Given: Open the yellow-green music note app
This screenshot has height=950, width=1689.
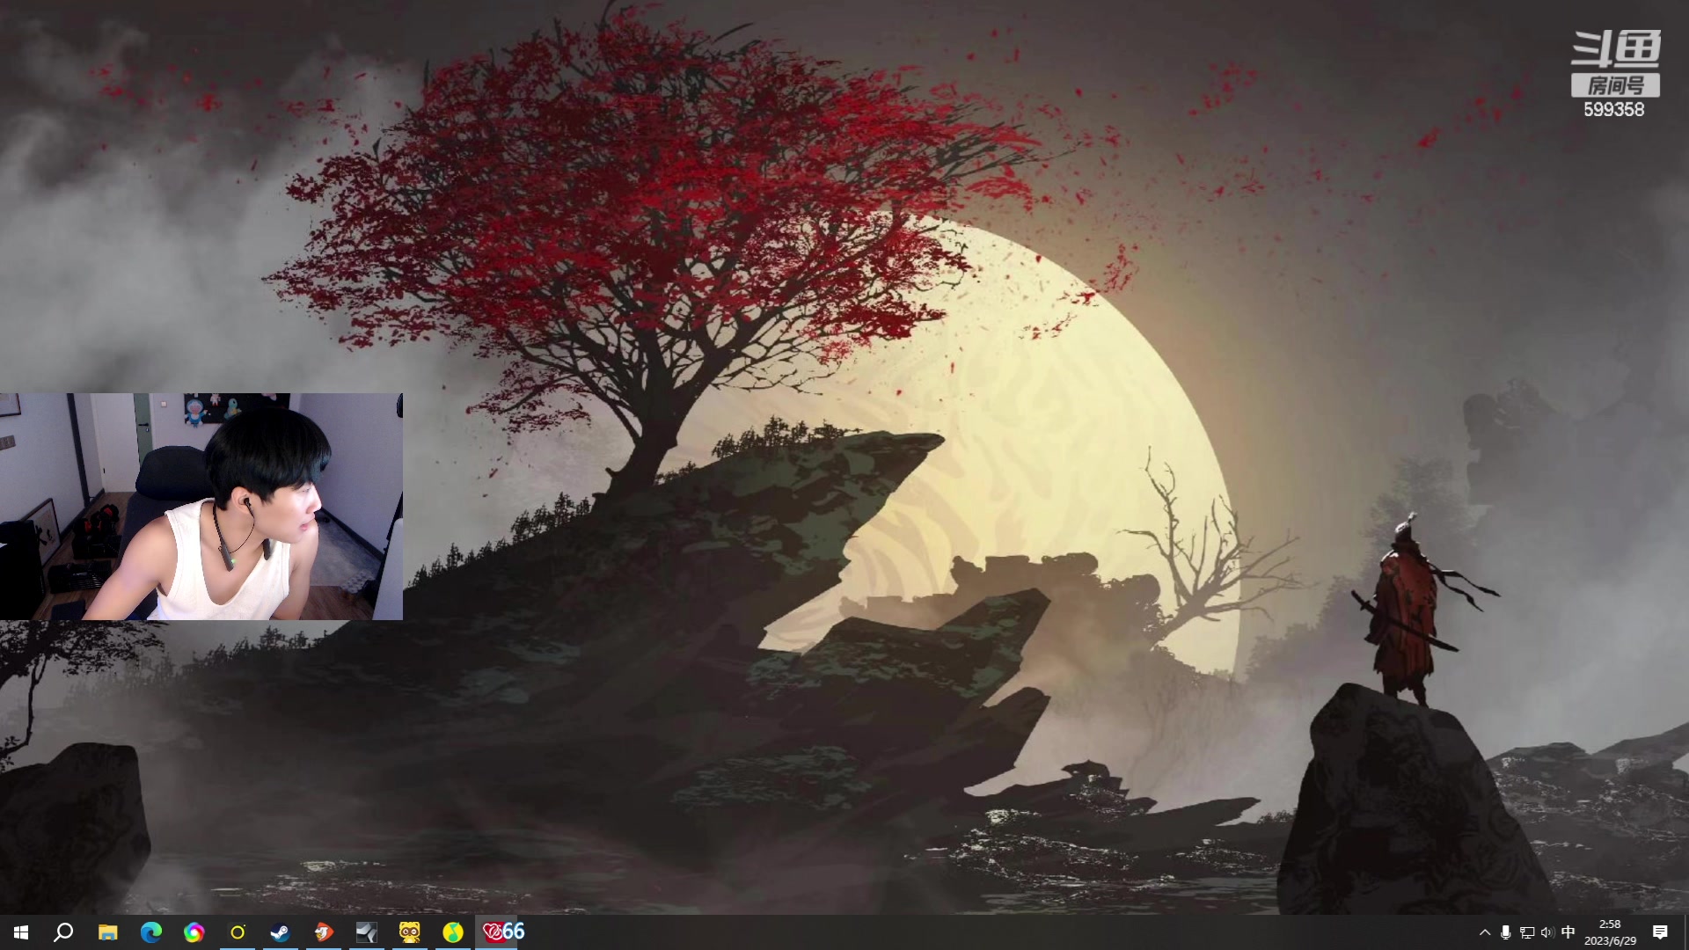Looking at the screenshot, I should pos(453,932).
